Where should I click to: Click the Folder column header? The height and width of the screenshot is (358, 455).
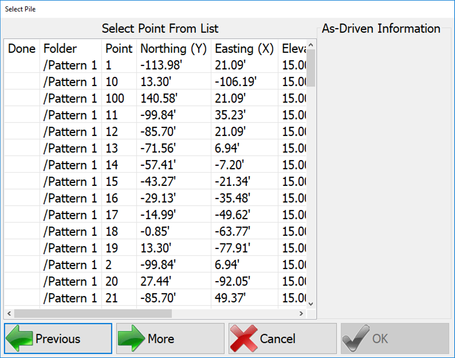60,49
